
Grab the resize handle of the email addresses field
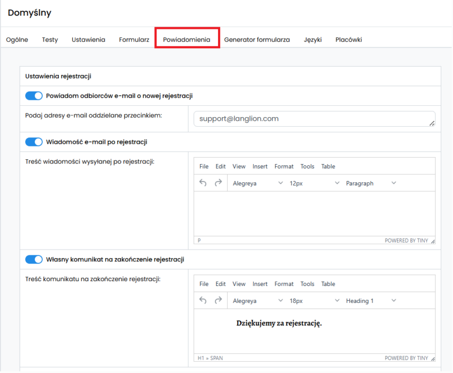coord(432,123)
